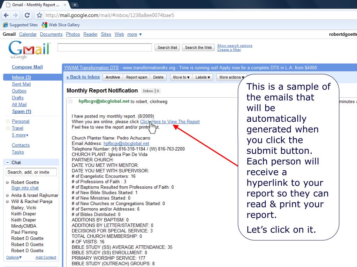Screen dimensions: 357x267
Task: Star the Monthly Report Notification message
Action: [x=70, y=101]
